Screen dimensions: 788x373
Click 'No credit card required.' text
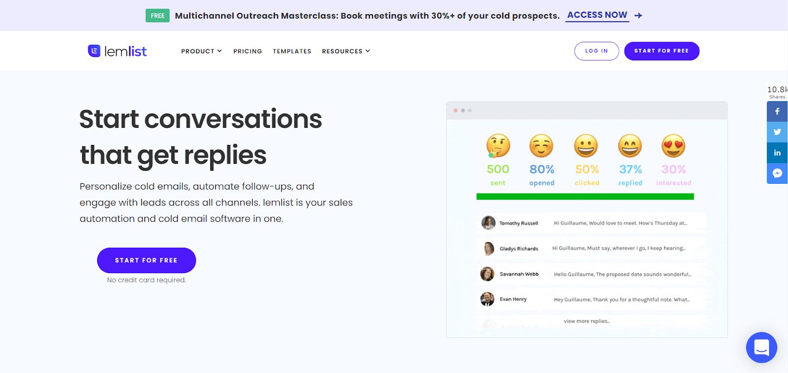(x=146, y=280)
